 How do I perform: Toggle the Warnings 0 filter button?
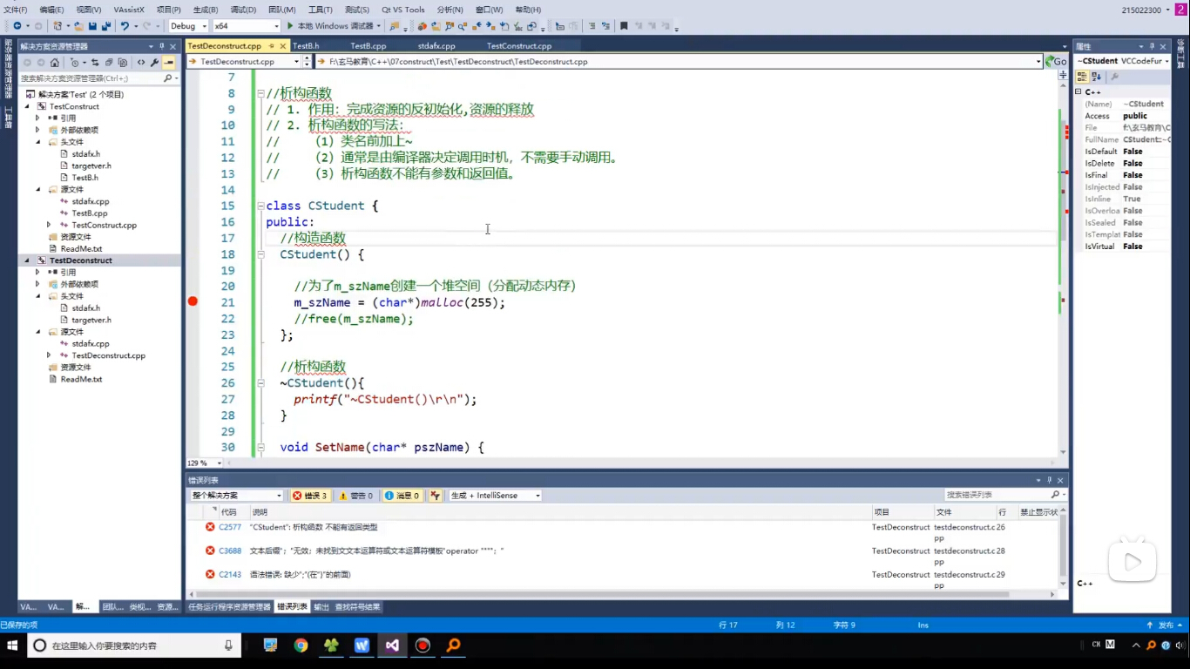click(355, 496)
